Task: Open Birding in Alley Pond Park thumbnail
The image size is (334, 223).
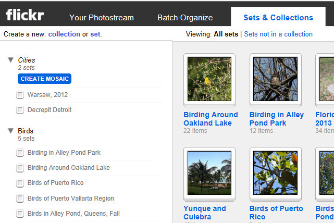Action: tap(275, 79)
